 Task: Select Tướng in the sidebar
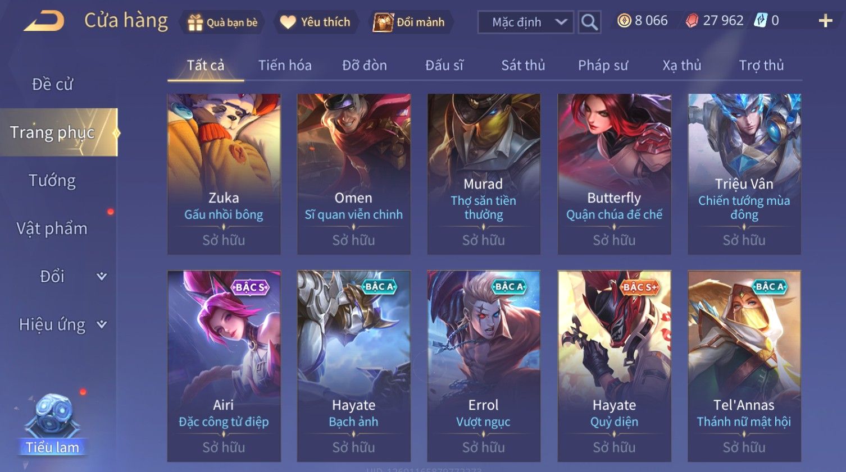click(52, 180)
